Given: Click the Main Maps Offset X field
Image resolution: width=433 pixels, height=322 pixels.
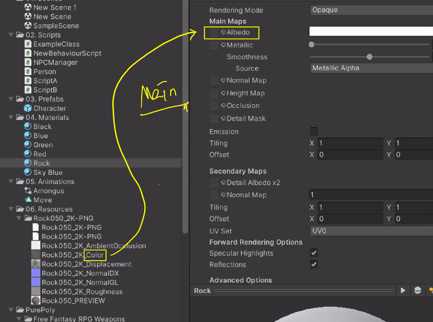Looking at the screenshot, I should click(350, 154).
